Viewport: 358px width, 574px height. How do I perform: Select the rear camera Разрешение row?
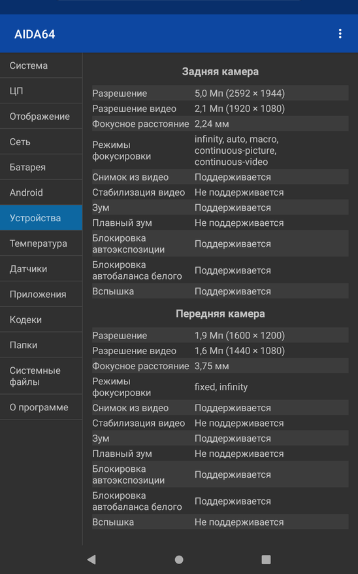220,93
